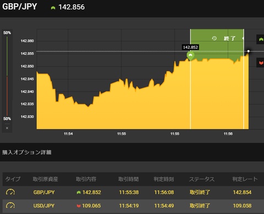Click the 購入オプション詳細 section header
264x214 pixels.
click(27, 152)
